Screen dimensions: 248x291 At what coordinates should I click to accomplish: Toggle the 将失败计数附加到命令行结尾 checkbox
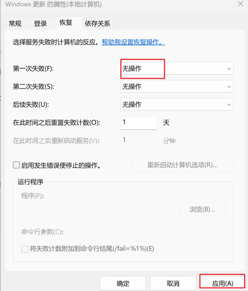click(x=25, y=249)
